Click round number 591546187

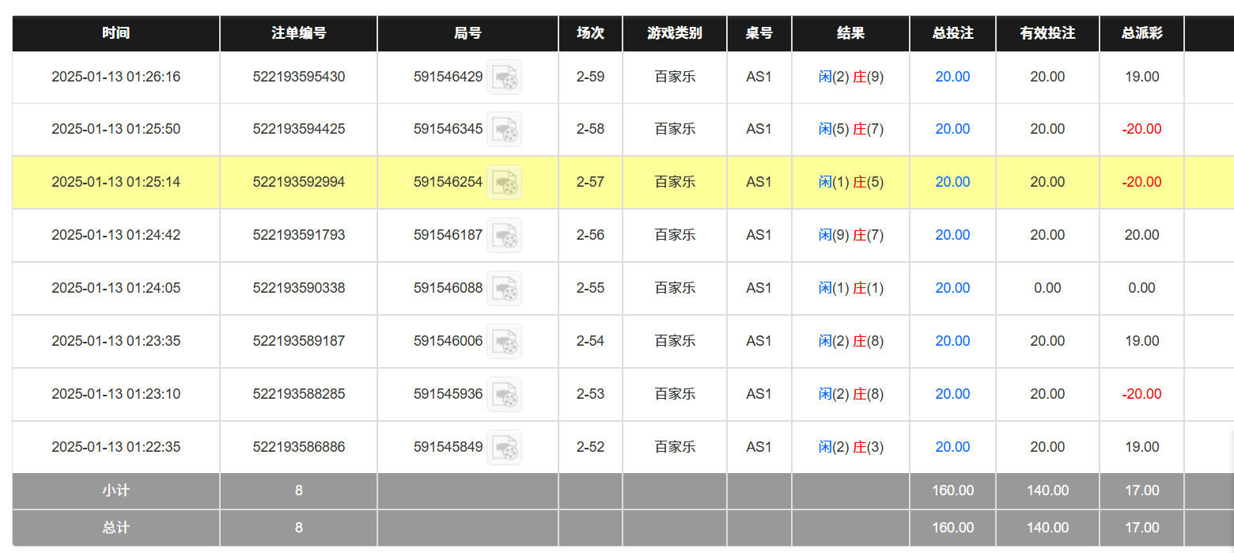click(448, 235)
